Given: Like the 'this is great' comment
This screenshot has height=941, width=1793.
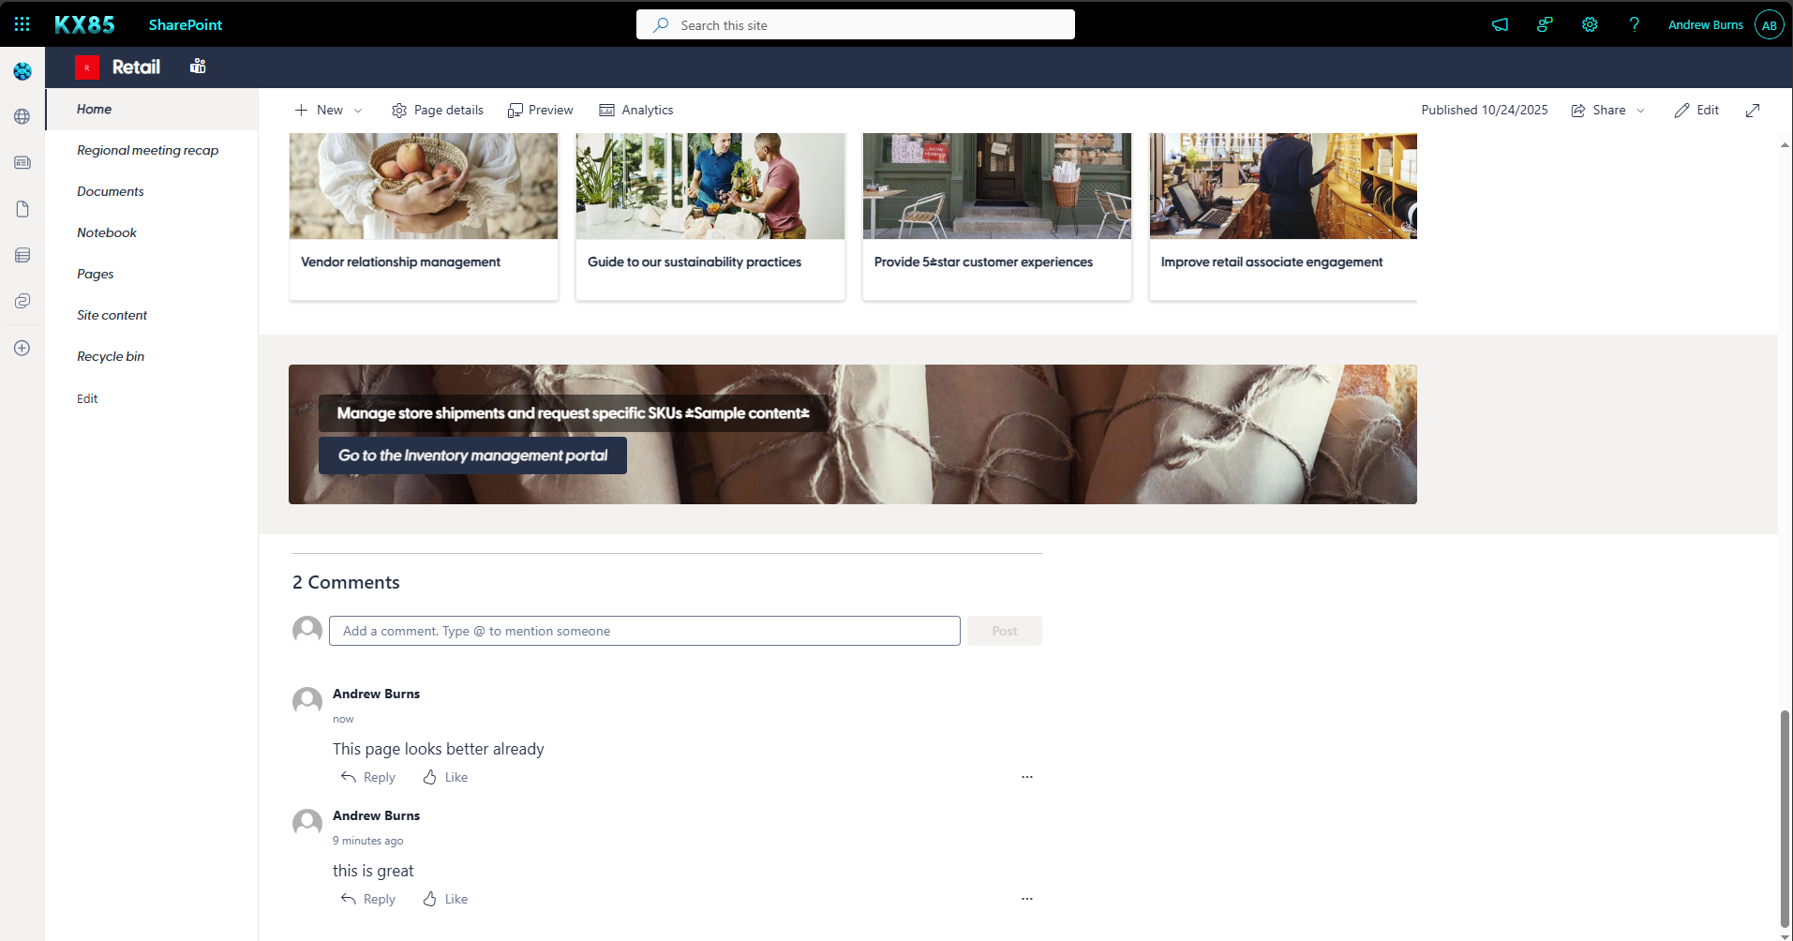Looking at the screenshot, I should 445,900.
